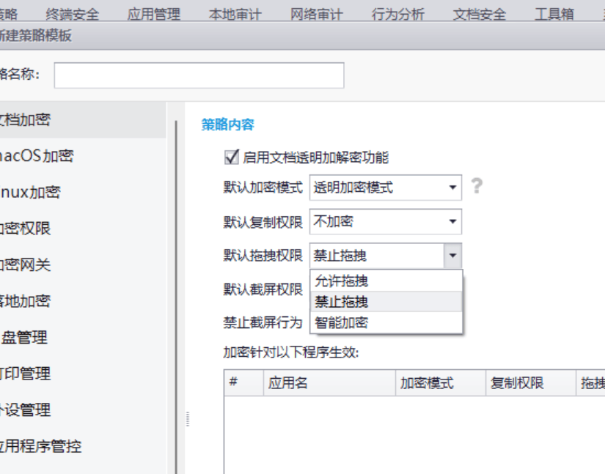Screen dimensions: 605x474
Task: Expand the 默认拖拽权限 dropdown arrow
Action: 454,254
